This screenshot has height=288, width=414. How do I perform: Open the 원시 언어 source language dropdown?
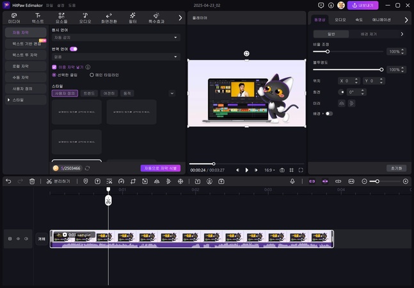[115, 38]
